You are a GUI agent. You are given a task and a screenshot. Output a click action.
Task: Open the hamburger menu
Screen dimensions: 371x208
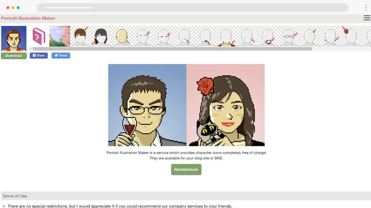[366, 18]
